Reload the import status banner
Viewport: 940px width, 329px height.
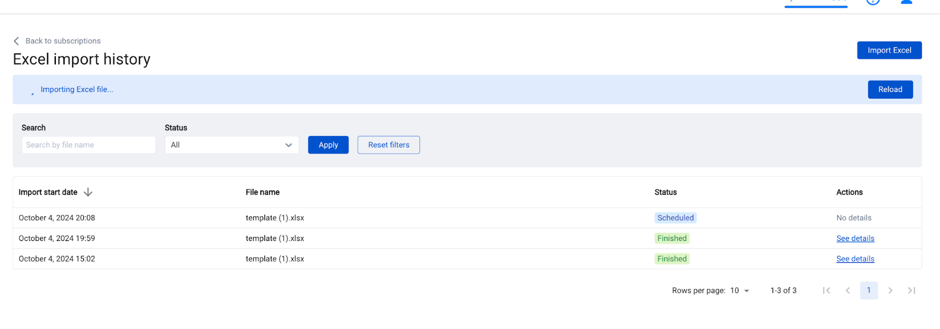890,90
